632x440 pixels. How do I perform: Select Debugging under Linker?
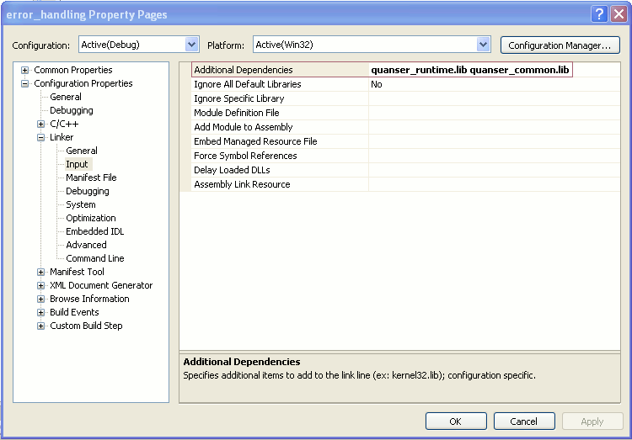pyautogui.click(x=88, y=191)
